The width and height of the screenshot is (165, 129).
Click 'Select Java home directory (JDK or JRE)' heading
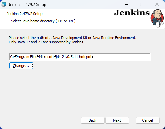(43, 21)
